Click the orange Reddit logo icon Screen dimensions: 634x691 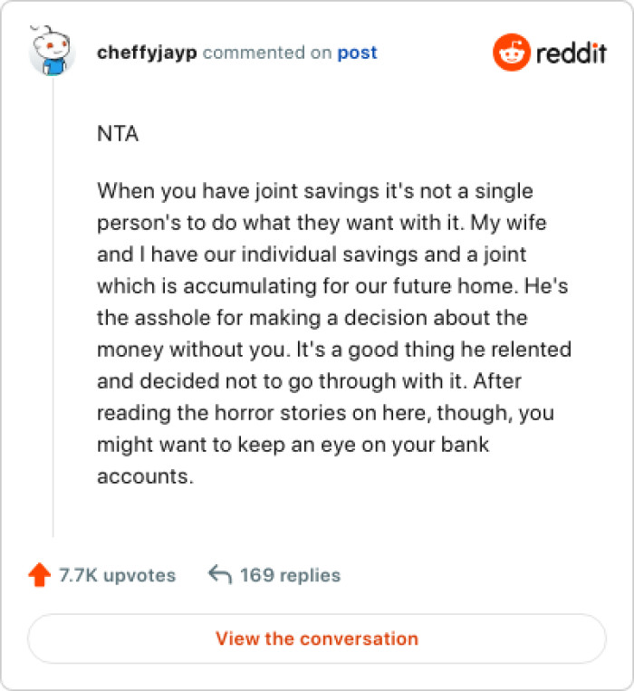coord(510,53)
